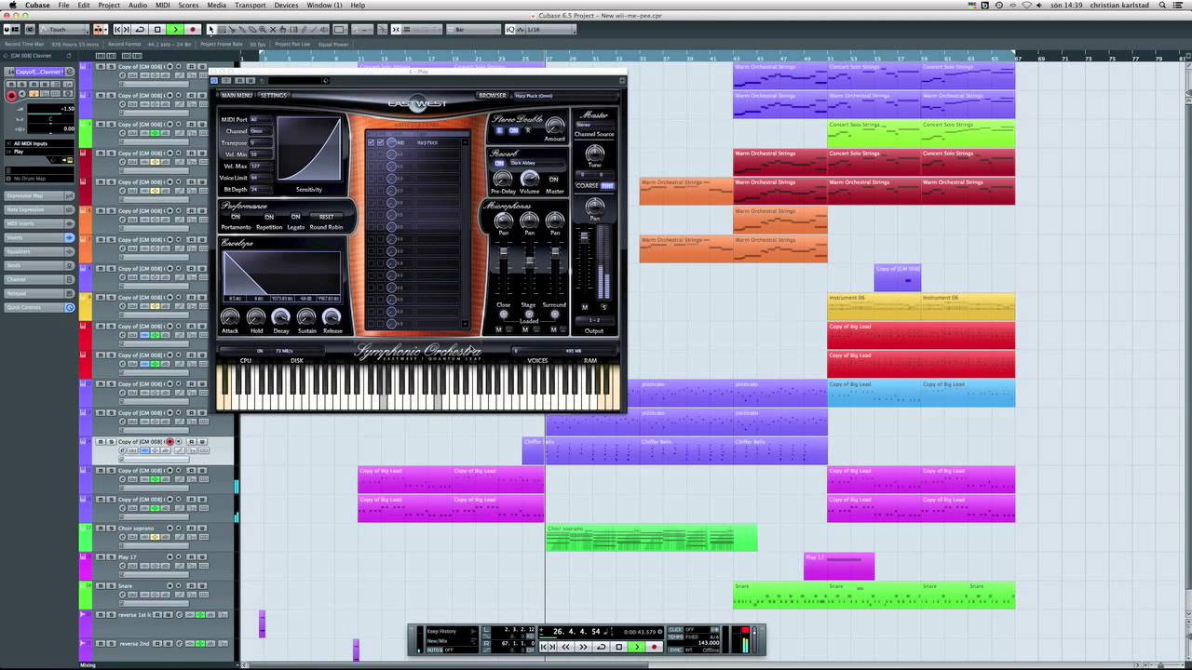Toggle Cycle loop in top toolbar
The height and width of the screenshot is (670, 1192).
140,30
